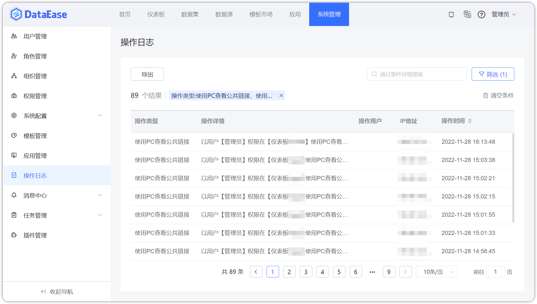537x304 pixels.
Task: Remove the 操作类型 filter tag
Action: tap(281, 95)
